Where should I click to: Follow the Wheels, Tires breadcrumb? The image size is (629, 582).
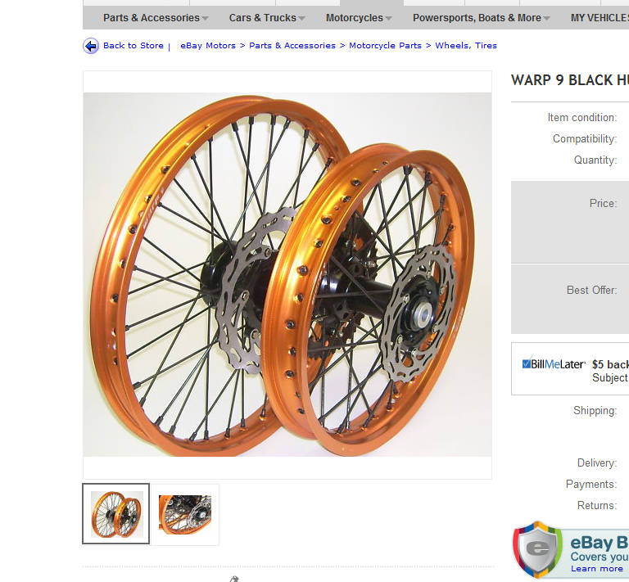pyautogui.click(x=466, y=46)
